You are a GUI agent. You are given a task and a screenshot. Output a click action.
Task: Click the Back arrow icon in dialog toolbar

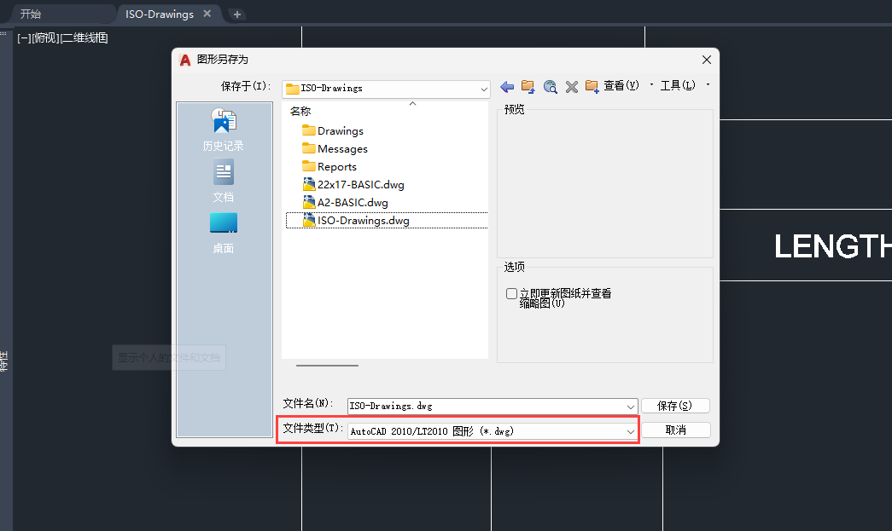507,86
